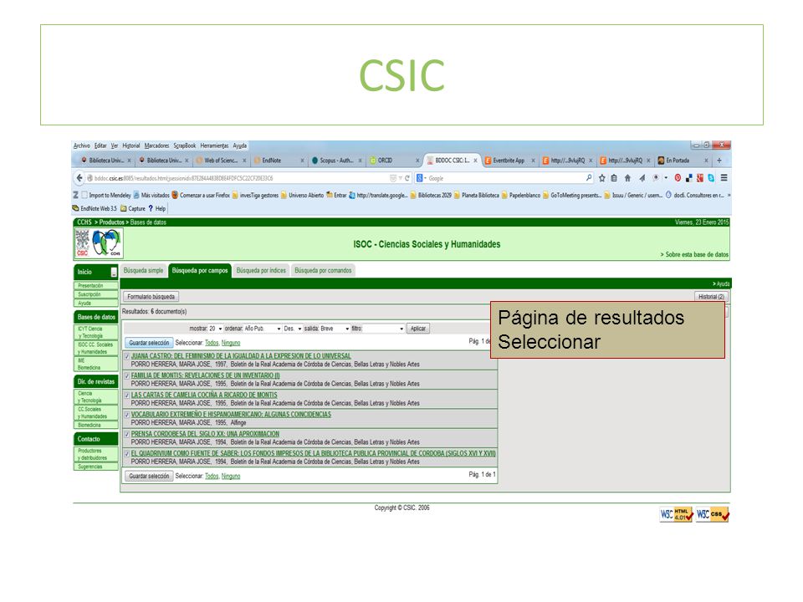Image resolution: width=803 pixels, height=602 pixels.
Task: Switch to the Scopus browser tab
Action: (336, 161)
